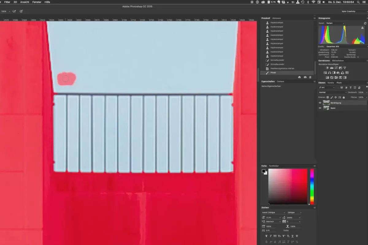
Task: Create new document from current state
Action: tap(300, 77)
